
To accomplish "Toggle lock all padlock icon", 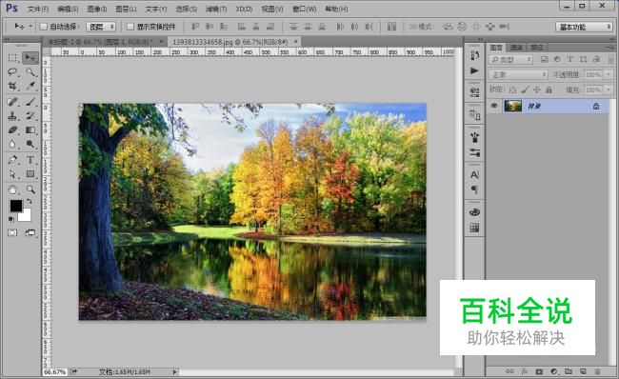I will coord(549,90).
